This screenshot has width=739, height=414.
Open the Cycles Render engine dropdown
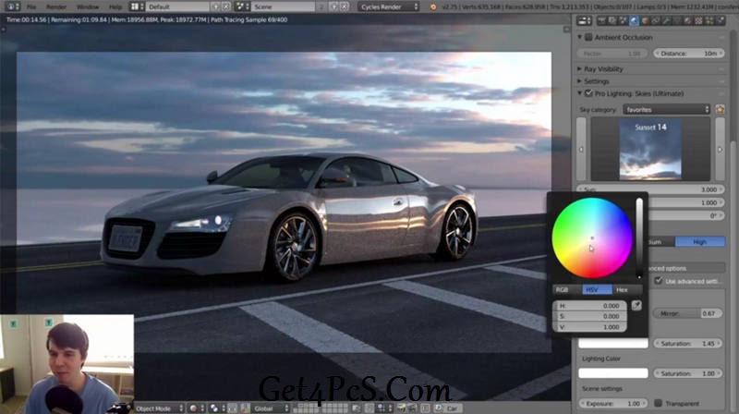(389, 6)
